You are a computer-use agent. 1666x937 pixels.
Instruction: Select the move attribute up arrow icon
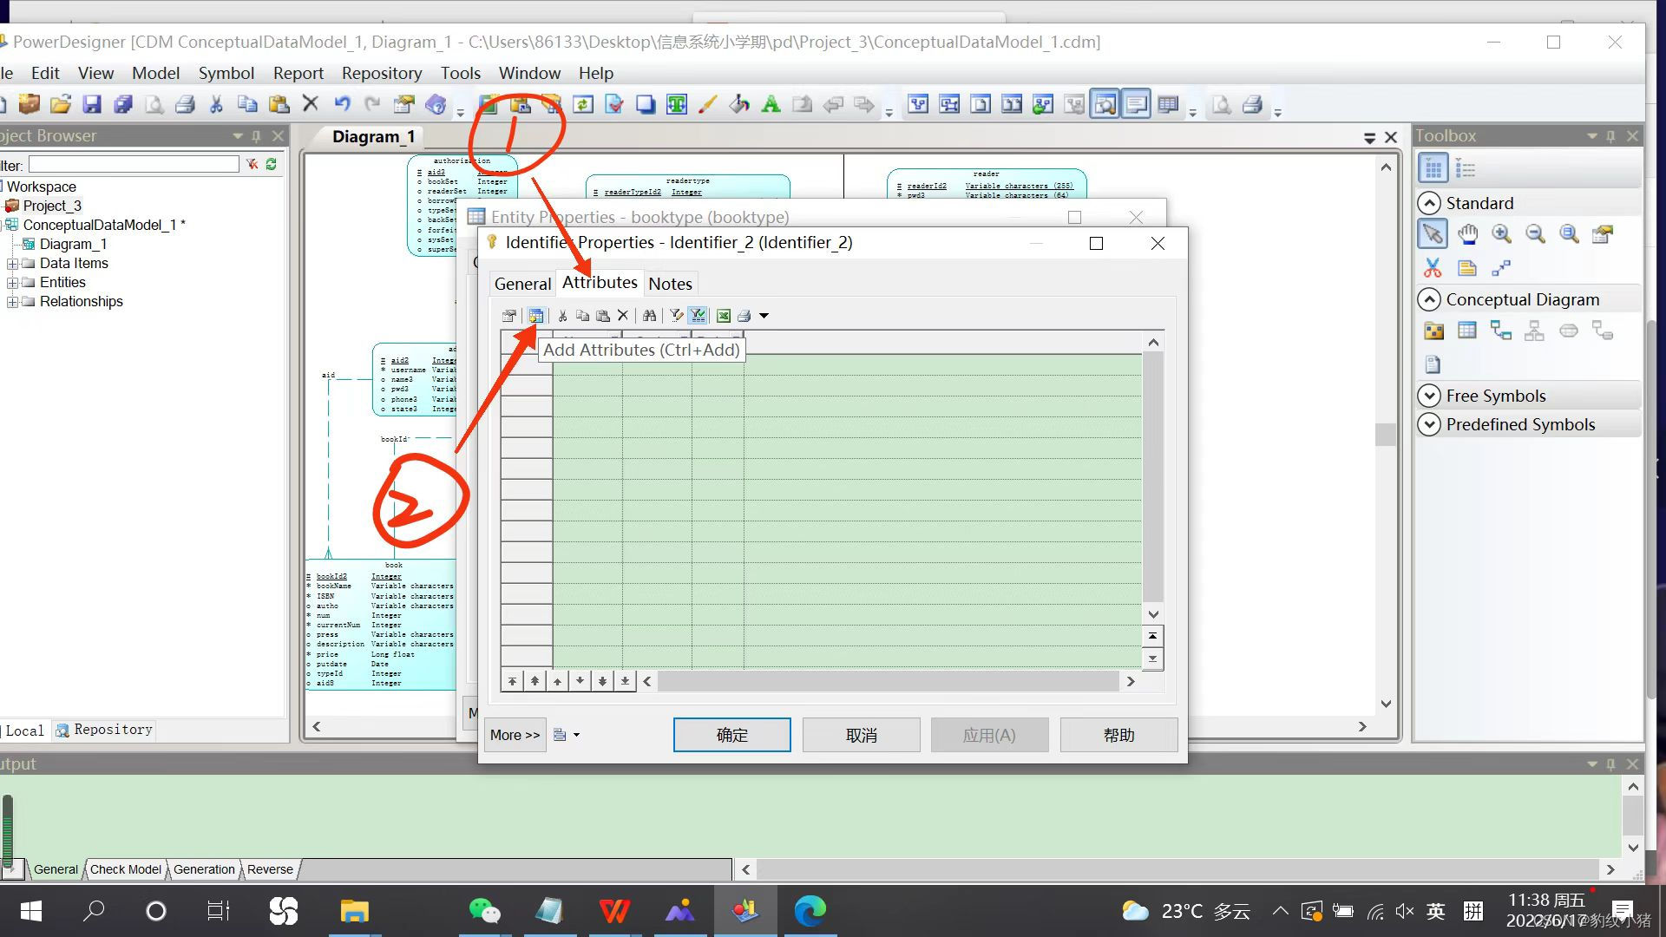tap(557, 681)
